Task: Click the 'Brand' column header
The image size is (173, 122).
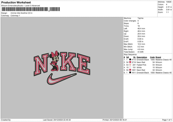Action: 158,57
